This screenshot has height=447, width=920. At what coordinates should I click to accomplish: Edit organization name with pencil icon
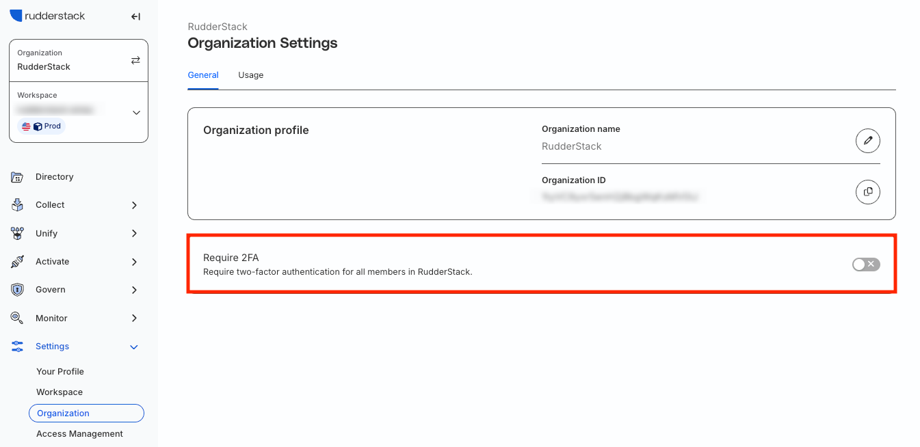pyautogui.click(x=868, y=140)
